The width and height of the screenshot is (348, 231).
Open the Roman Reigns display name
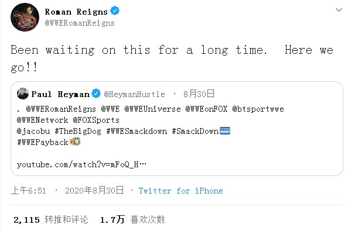coord(76,12)
